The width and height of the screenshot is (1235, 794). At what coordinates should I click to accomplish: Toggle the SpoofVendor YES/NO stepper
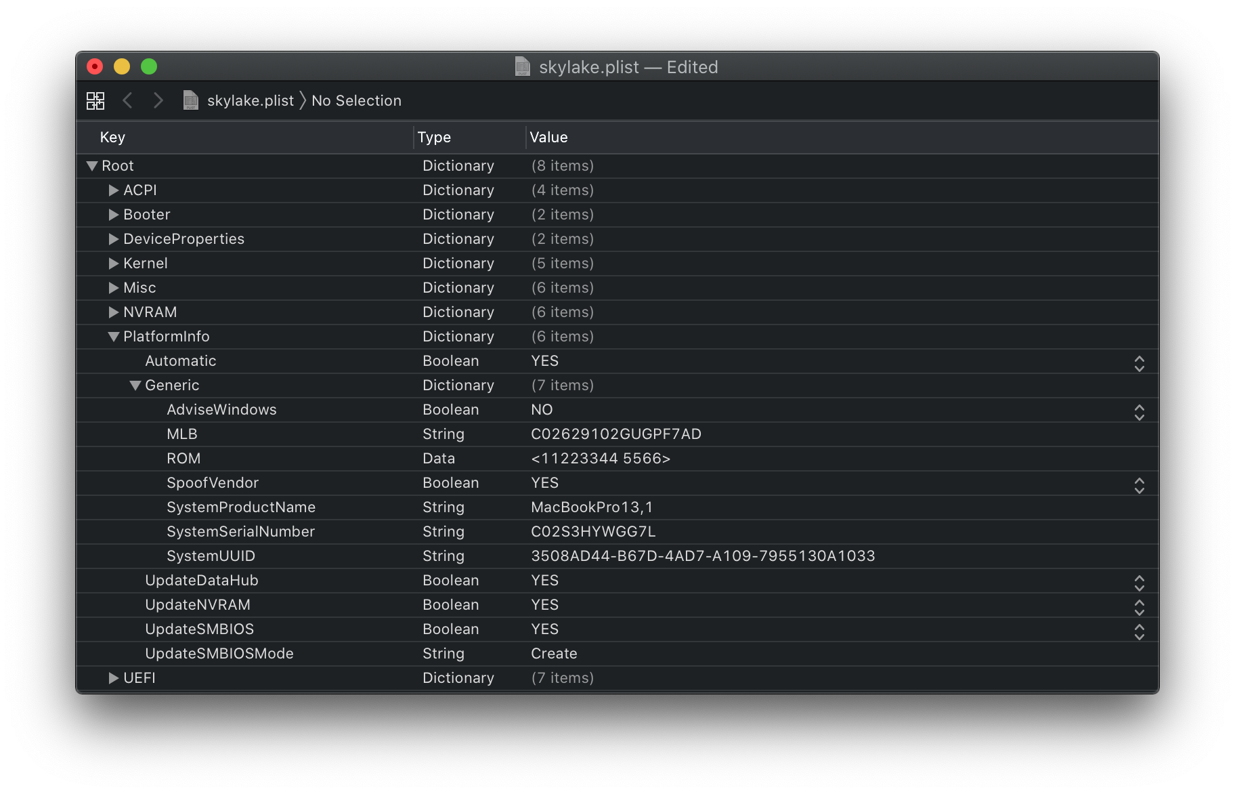[x=1139, y=486]
